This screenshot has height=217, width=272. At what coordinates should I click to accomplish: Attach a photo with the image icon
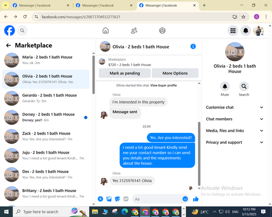(109, 199)
